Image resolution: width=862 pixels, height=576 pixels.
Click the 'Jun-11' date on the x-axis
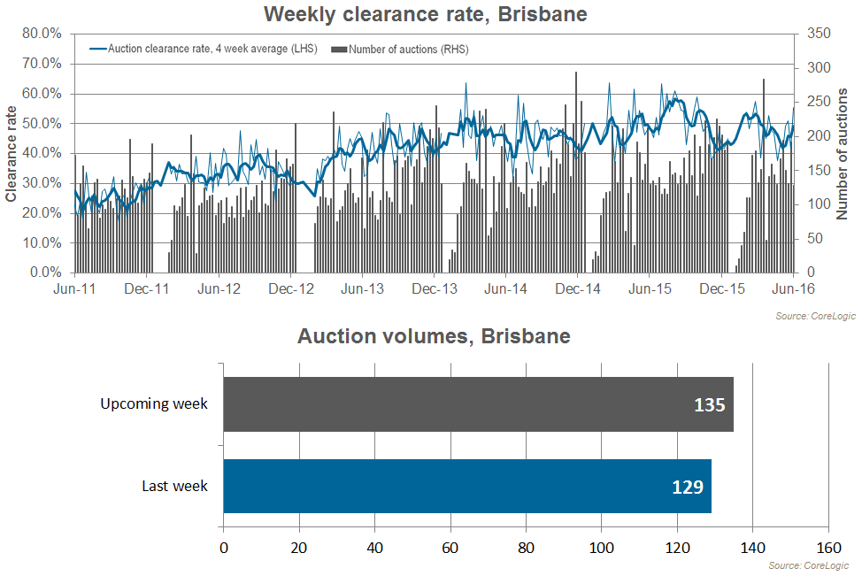(73, 289)
